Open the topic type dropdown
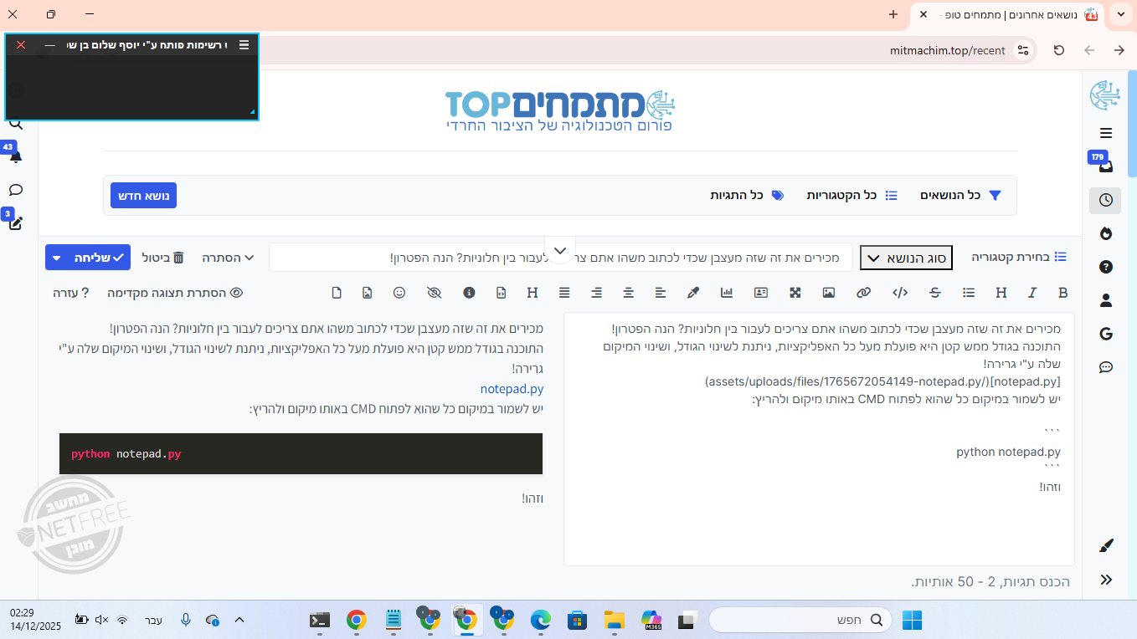Image resolution: width=1137 pixels, height=639 pixels. tap(906, 258)
